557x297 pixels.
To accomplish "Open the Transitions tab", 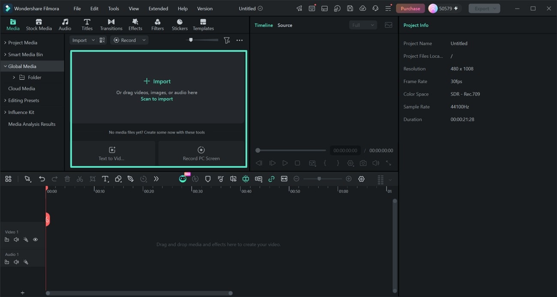I will pos(111,25).
